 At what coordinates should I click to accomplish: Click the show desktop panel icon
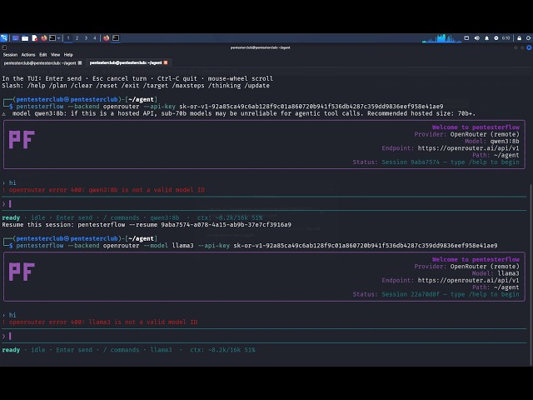pyautogui.click(x=16, y=38)
